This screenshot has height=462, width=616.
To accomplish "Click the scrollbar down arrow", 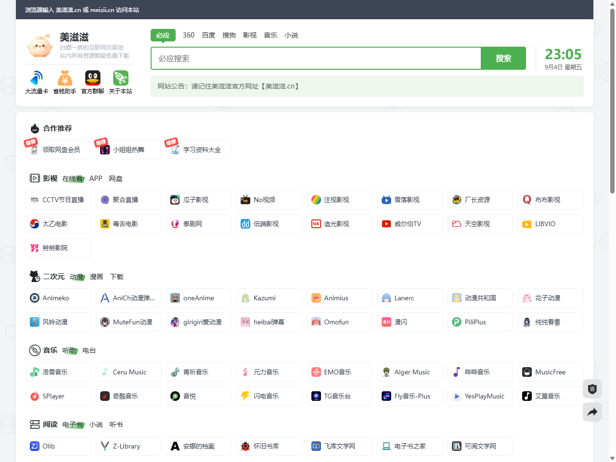I will pyautogui.click(x=612, y=458).
